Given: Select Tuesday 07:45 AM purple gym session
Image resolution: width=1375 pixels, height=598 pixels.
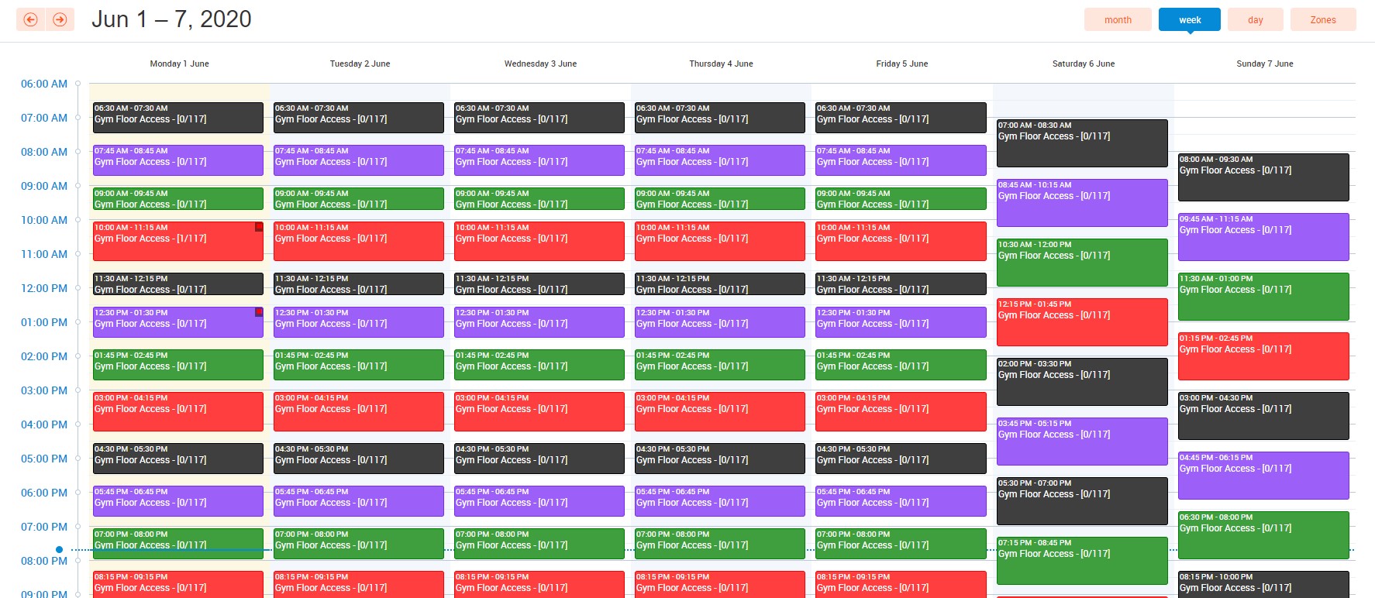Looking at the screenshot, I should pyautogui.click(x=358, y=160).
